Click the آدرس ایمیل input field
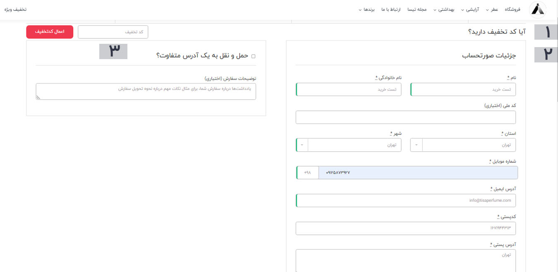The image size is (558, 272). [x=406, y=200]
